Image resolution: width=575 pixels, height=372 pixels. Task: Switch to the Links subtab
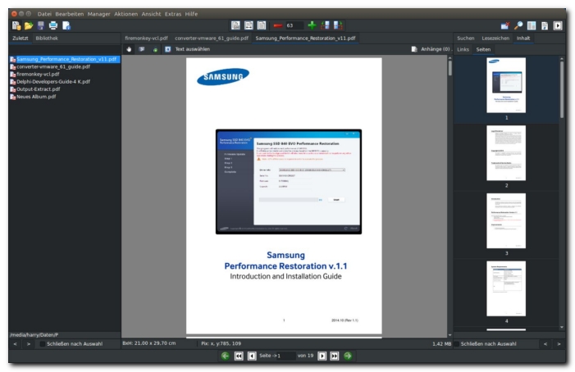pos(463,49)
